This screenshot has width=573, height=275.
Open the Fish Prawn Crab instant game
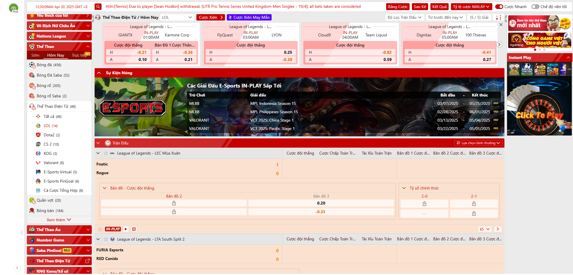(540, 69)
